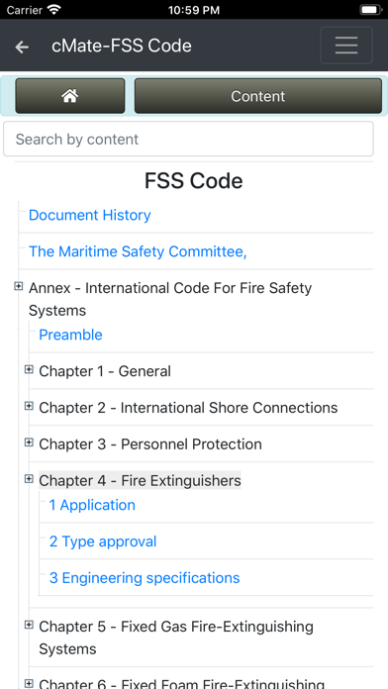Expand Chapter 6 Fixed Foam plus icon

click(29, 683)
